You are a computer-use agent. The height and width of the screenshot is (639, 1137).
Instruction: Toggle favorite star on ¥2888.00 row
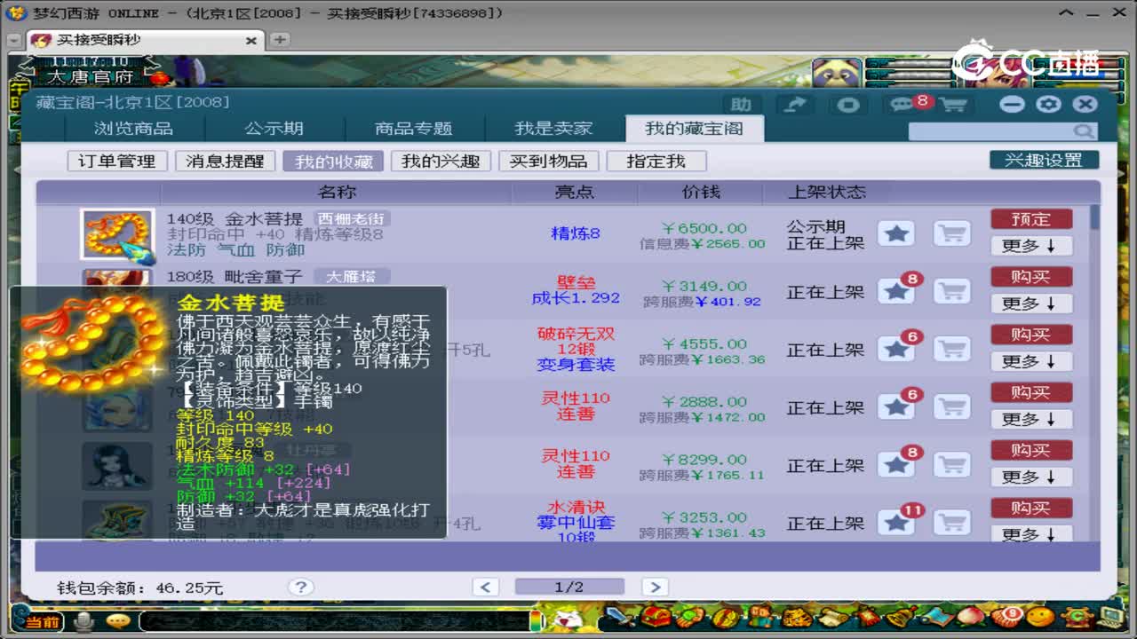click(x=896, y=406)
